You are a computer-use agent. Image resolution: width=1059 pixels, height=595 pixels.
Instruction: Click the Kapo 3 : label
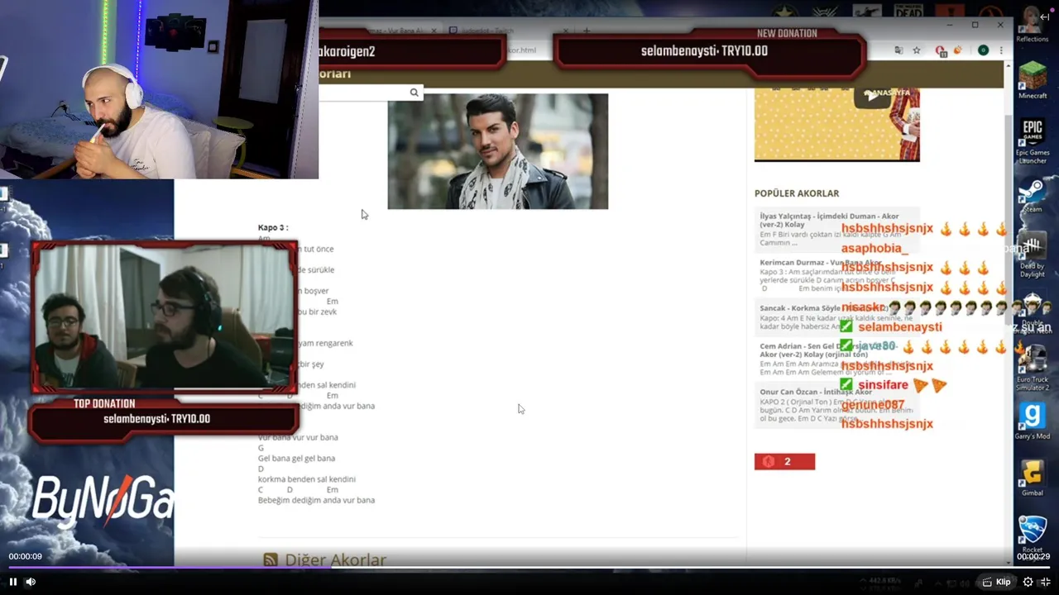[x=273, y=228]
